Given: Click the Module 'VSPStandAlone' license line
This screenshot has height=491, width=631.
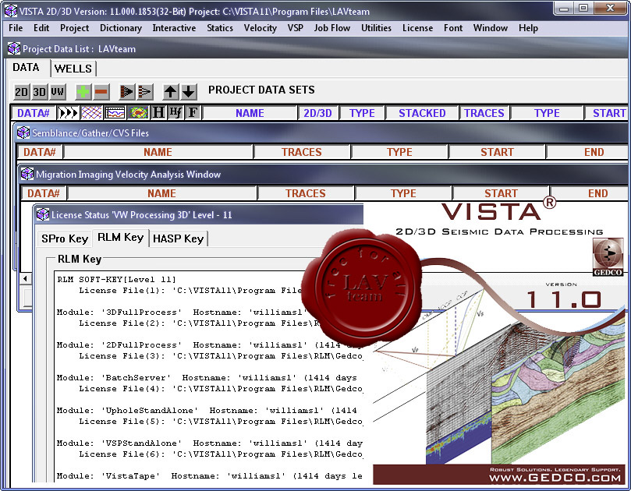Looking at the screenshot, I should [x=209, y=443].
